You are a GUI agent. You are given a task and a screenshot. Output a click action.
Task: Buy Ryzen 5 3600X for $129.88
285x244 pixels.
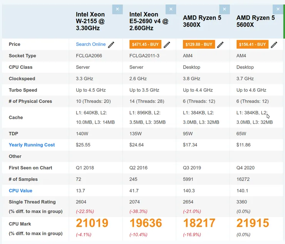(x=199, y=44)
